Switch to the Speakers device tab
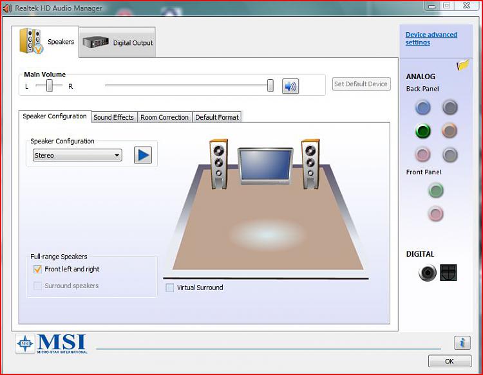The width and height of the screenshot is (483, 375). coord(46,42)
